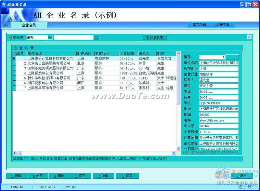
Task: Click Row: 1/7 status bar entry
Action: tap(70, 187)
